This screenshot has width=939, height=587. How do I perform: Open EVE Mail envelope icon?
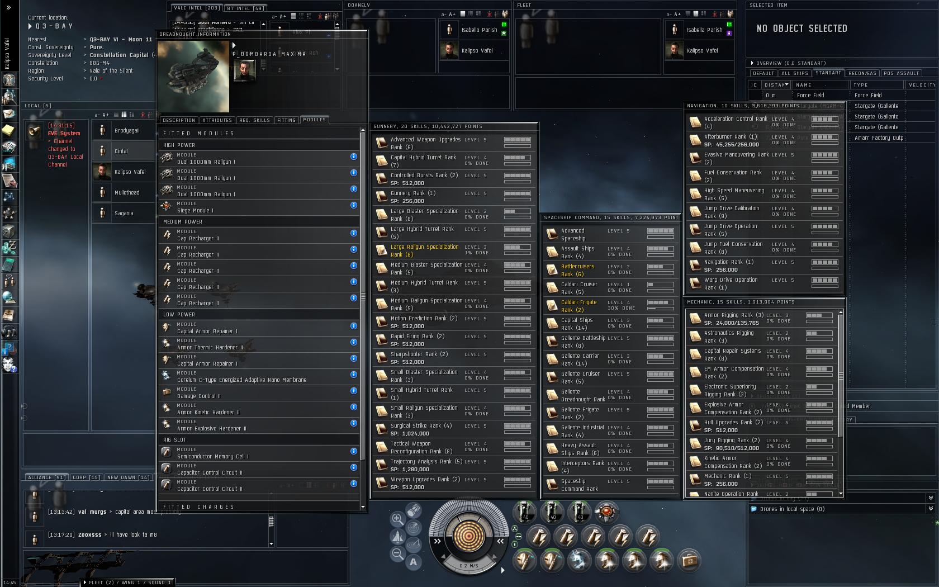[9, 114]
